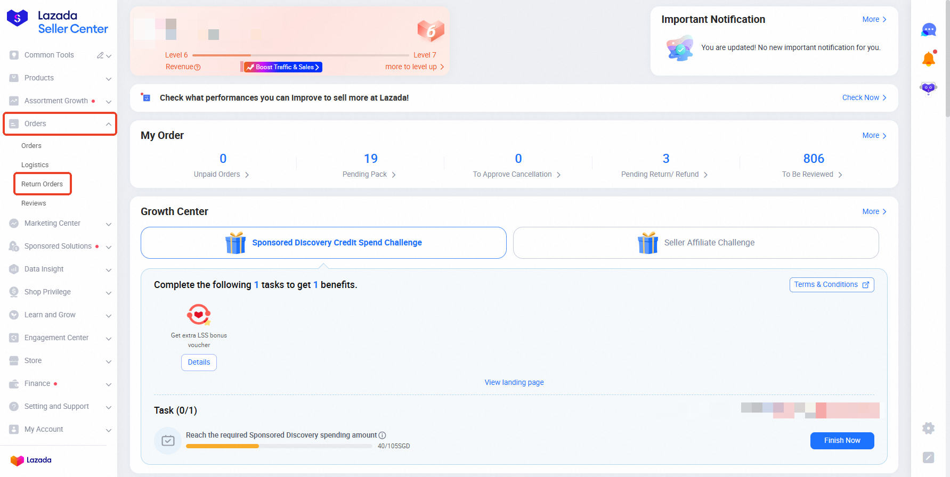Open settings gear icon on right rail
Image resolution: width=950 pixels, height=477 pixels.
pyautogui.click(x=929, y=428)
